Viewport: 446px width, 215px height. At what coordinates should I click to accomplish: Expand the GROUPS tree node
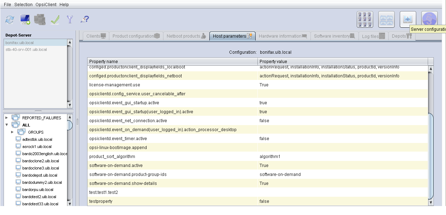pos(12,132)
